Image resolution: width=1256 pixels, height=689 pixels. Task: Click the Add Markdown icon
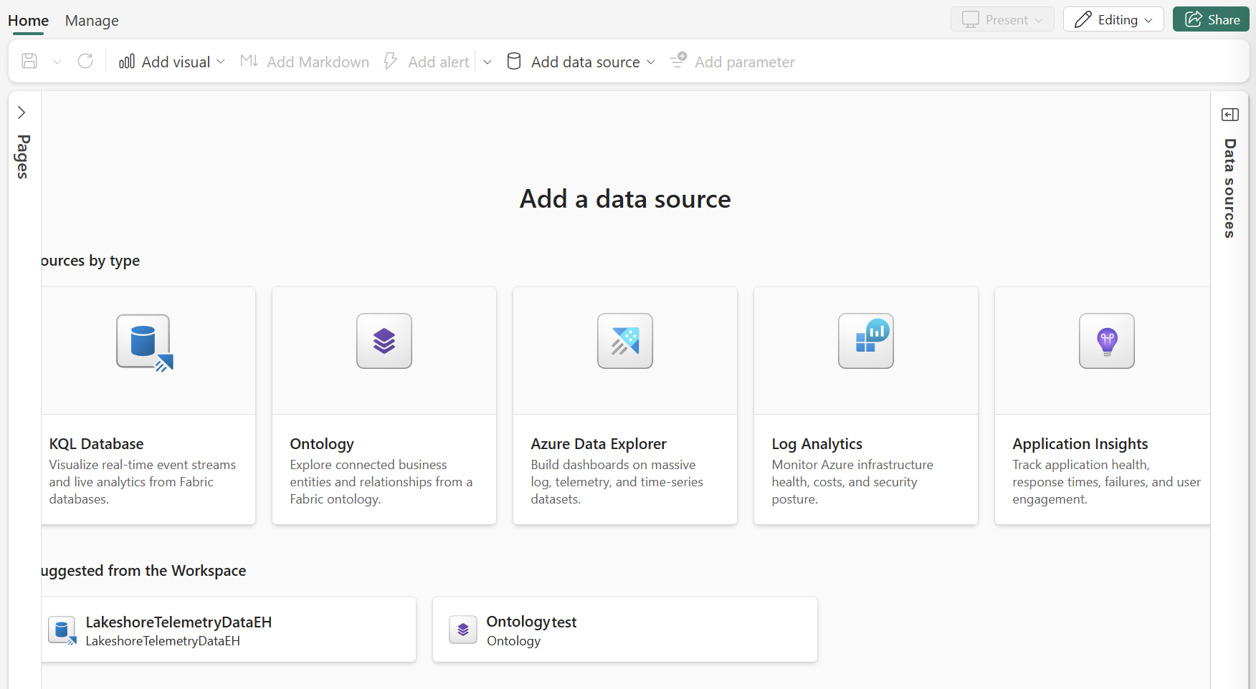pyautogui.click(x=249, y=62)
